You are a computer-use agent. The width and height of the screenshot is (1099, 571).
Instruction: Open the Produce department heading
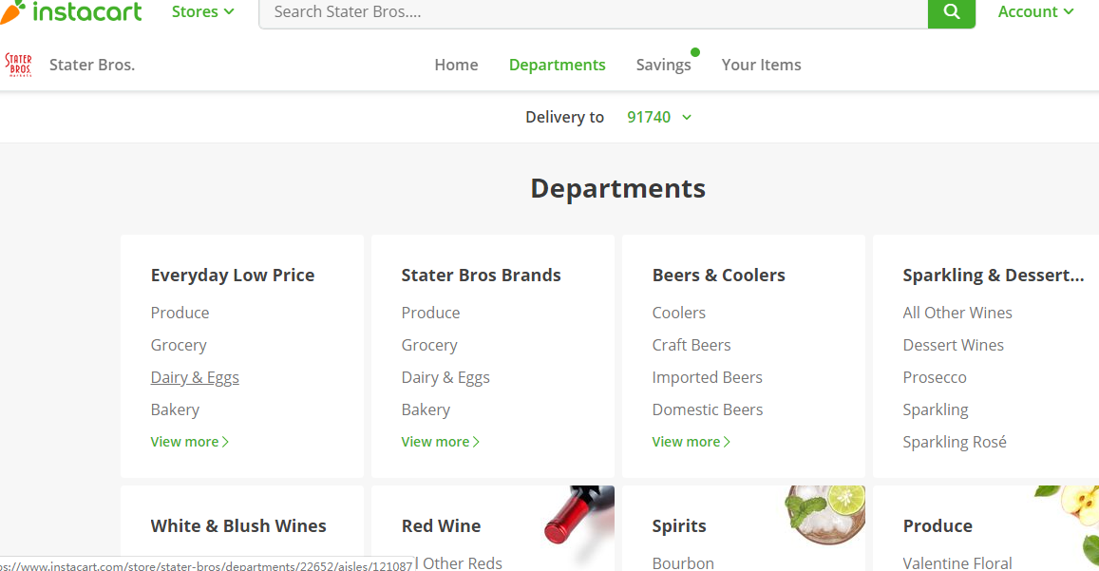click(x=938, y=526)
